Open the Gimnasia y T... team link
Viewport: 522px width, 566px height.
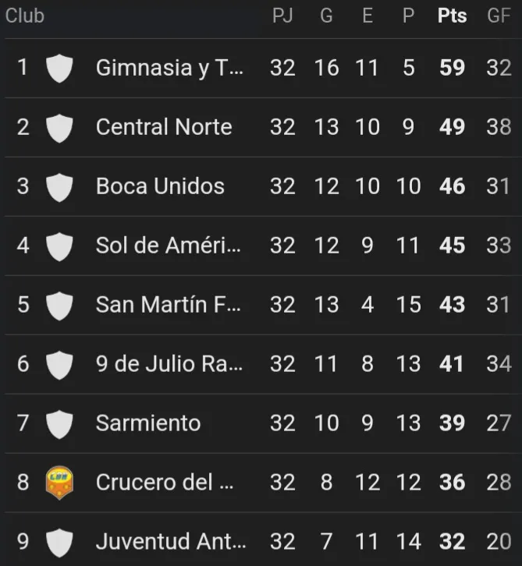tap(169, 68)
